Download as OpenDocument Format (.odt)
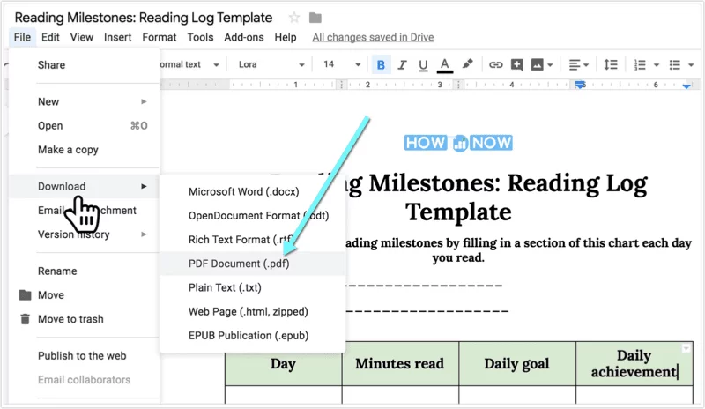 point(253,216)
